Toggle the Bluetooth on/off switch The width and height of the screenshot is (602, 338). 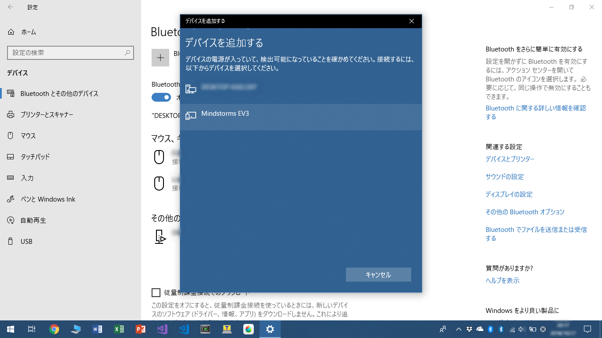[161, 97]
